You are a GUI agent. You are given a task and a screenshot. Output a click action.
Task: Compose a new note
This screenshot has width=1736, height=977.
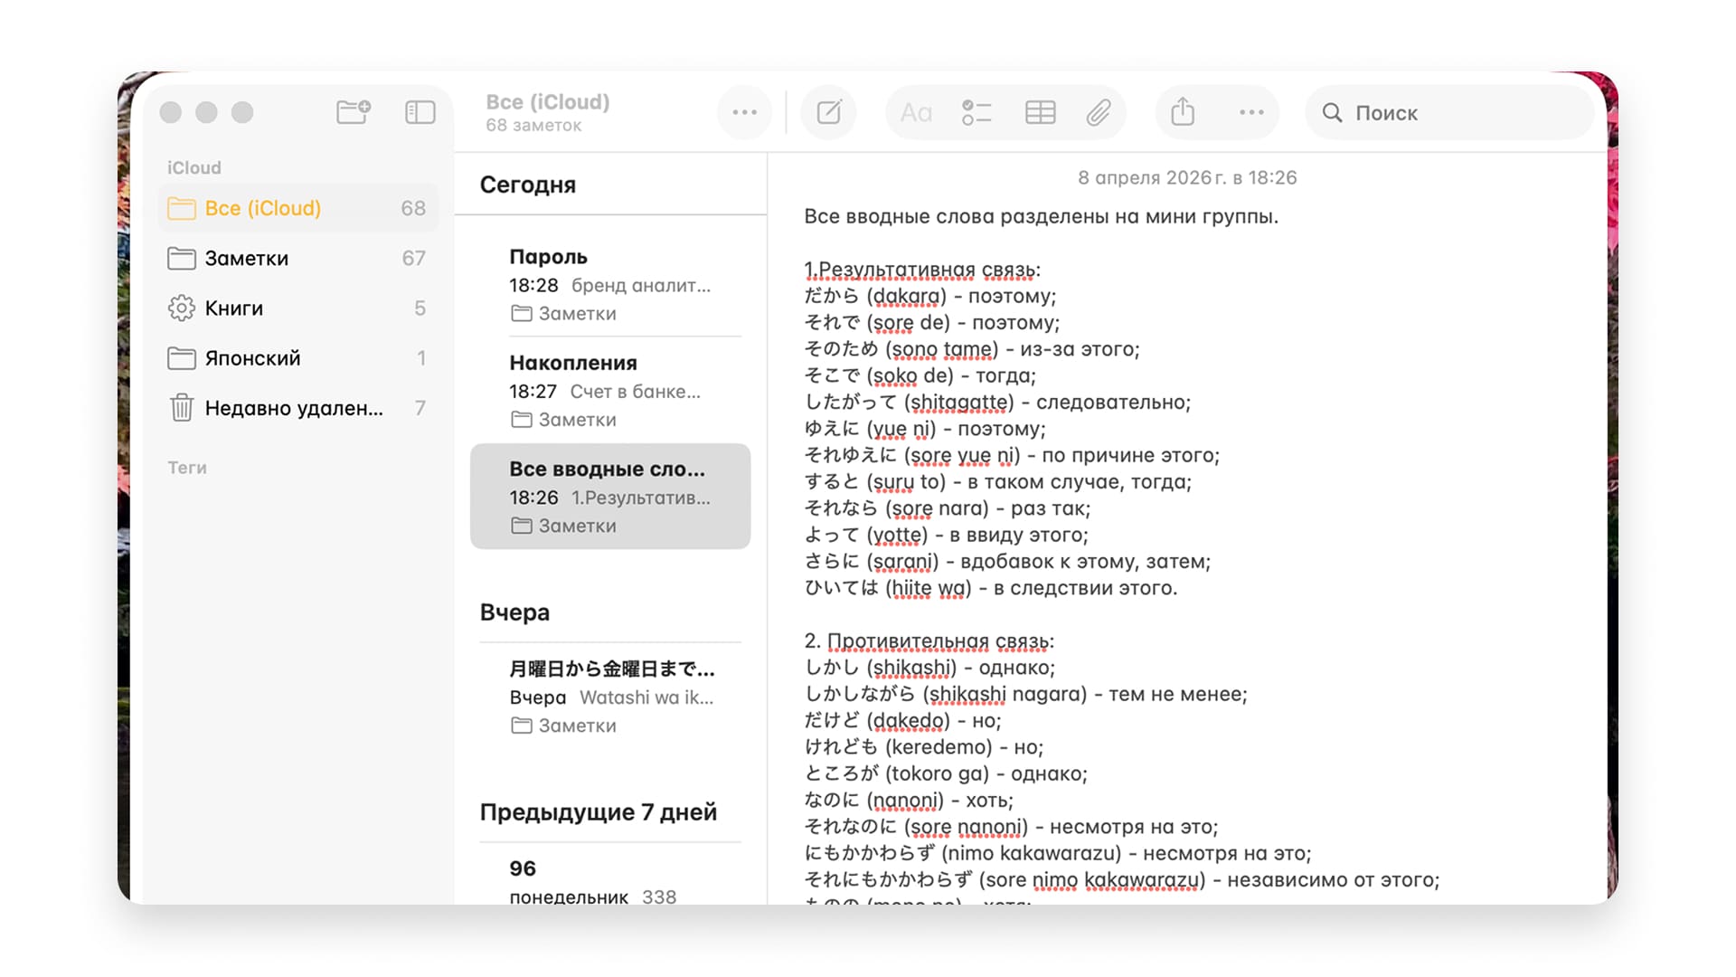(828, 112)
